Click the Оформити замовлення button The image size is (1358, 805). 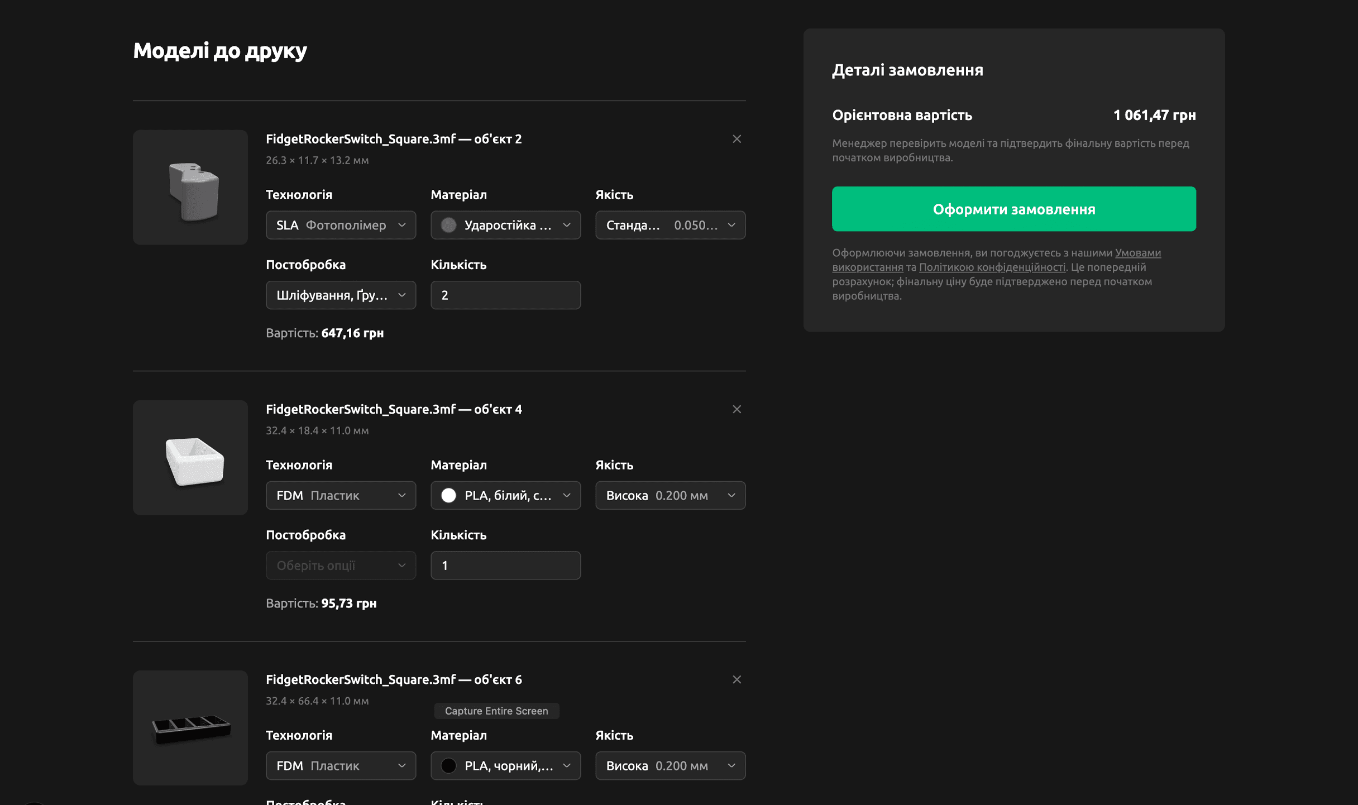point(1013,209)
